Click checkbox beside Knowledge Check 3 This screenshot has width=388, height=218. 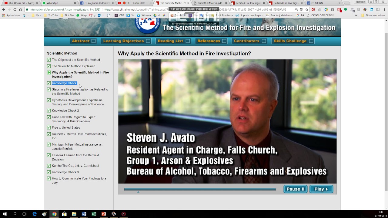[49, 172]
